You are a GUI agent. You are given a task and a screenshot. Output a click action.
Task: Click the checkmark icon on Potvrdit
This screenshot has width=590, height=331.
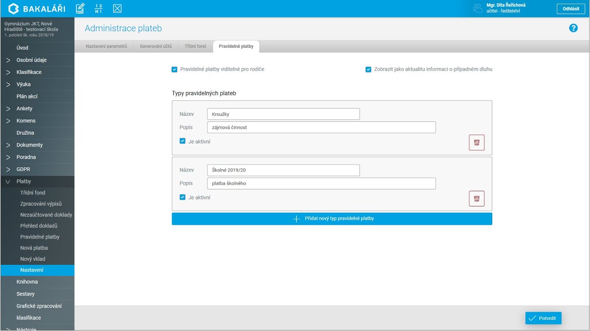tap(532, 318)
